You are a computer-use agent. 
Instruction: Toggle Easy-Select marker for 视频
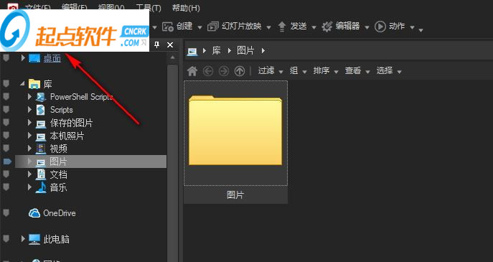6,149
